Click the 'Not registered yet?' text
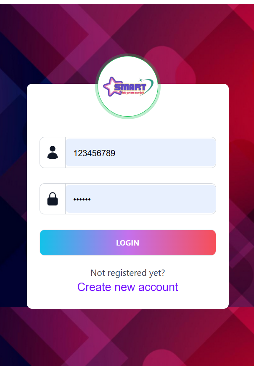The image size is (254, 366). tap(128, 272)
